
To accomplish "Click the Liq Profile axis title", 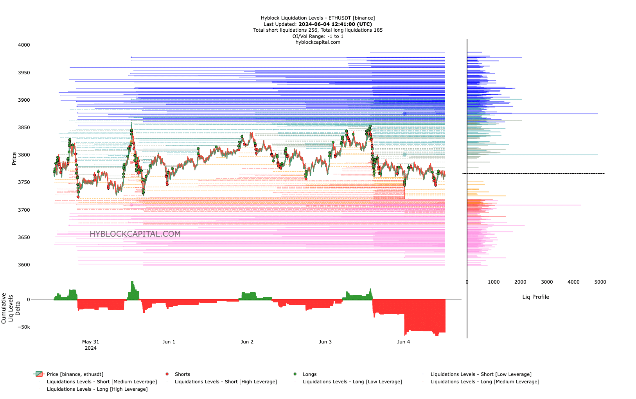I will (535, 297).
